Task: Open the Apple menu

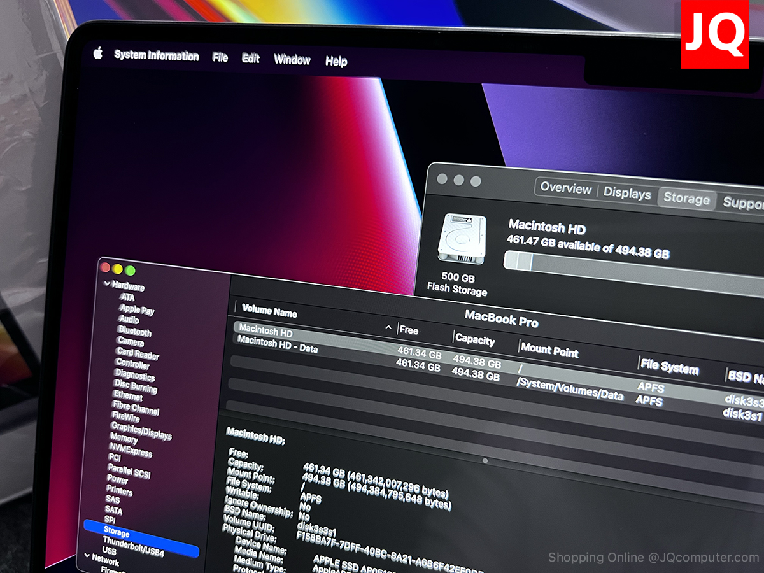Action: [x=98, y=53]
